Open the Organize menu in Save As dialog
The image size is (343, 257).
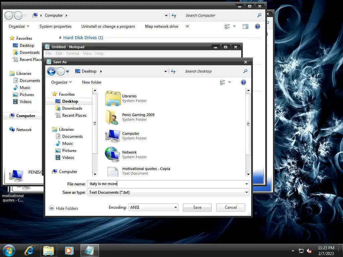(x=61, y=82)
